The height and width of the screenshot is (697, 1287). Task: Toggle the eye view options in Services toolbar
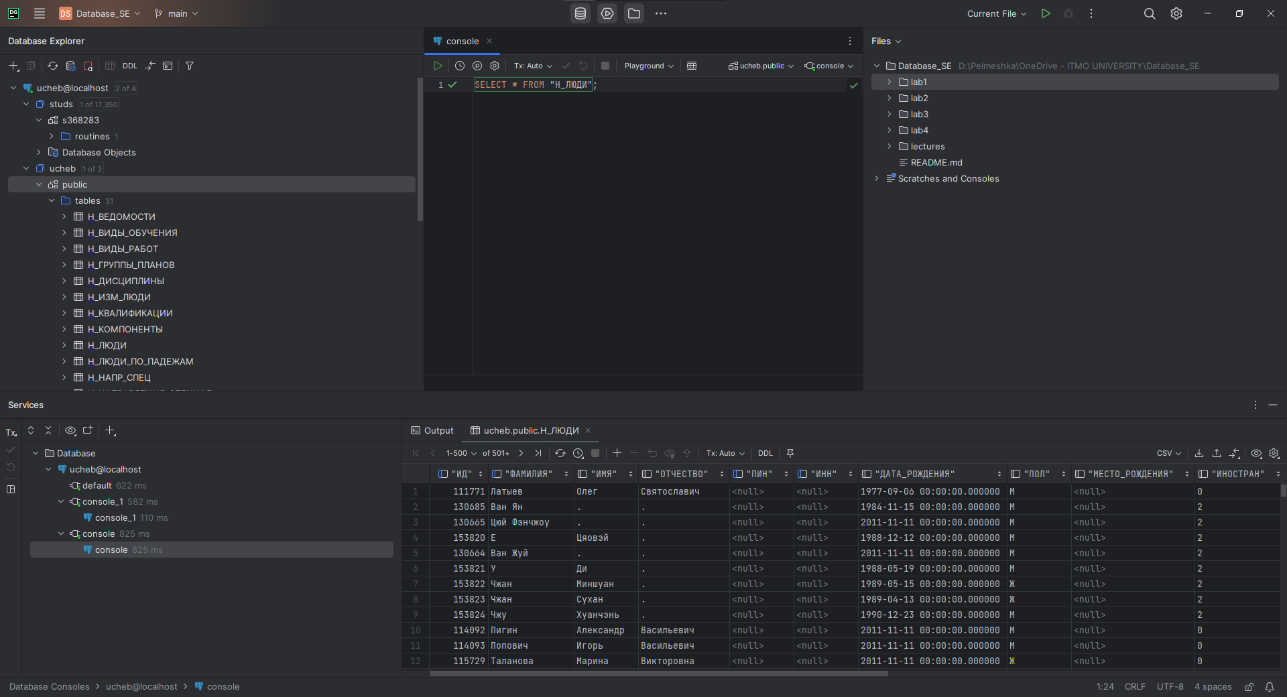(x=70, y=430)
